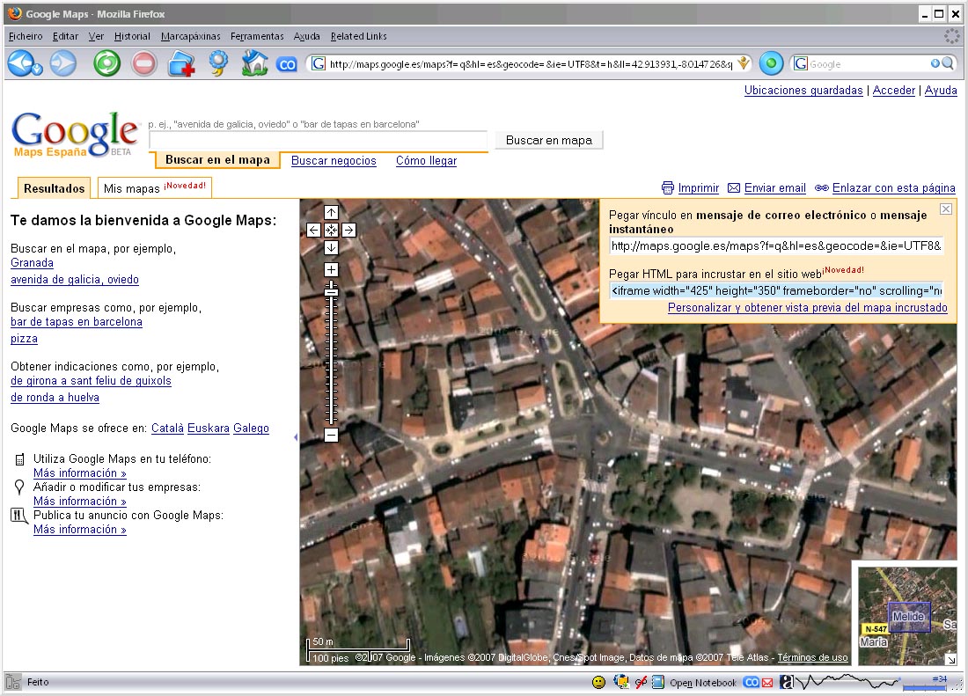968x696 pixels.
Task: Click the 'Buscar negocios' link
Action: [x=334, y=160]
